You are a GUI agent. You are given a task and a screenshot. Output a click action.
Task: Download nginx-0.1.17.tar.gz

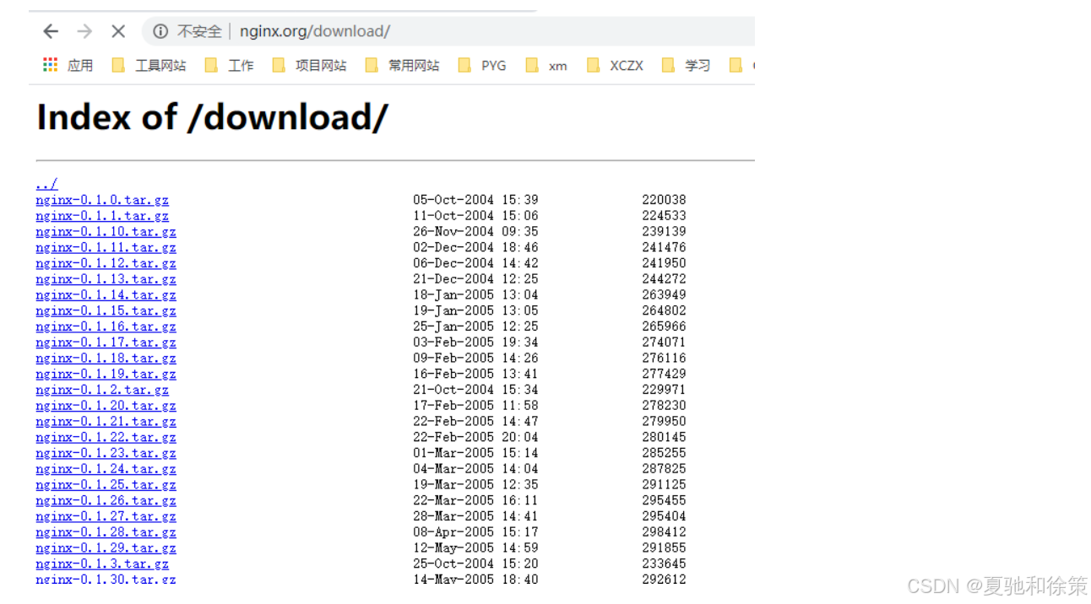pyautogui.click(x=106, y=342)
